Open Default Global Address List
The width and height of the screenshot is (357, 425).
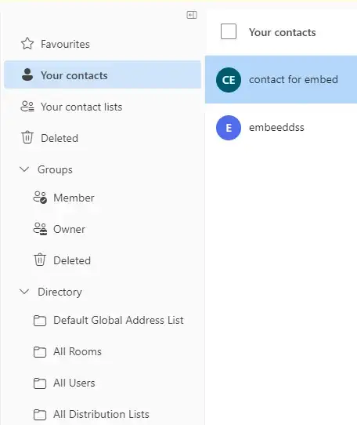point(103,320)
